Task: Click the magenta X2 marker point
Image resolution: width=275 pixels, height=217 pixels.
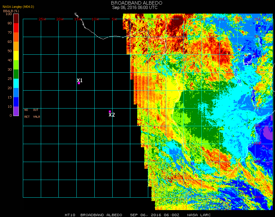Action: coord(110,111)
